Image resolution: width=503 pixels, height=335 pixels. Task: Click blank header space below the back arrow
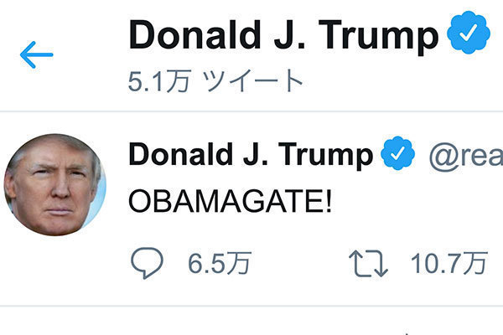pyautogui.click(x=36, y=90)
